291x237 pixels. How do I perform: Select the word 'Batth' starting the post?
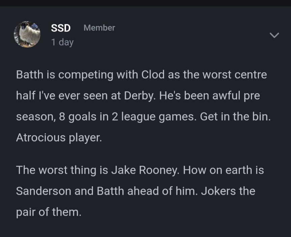pos(30,75)
